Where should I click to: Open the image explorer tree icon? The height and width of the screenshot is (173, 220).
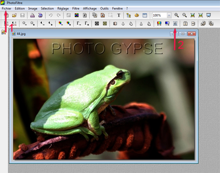[x=129, y=15]
